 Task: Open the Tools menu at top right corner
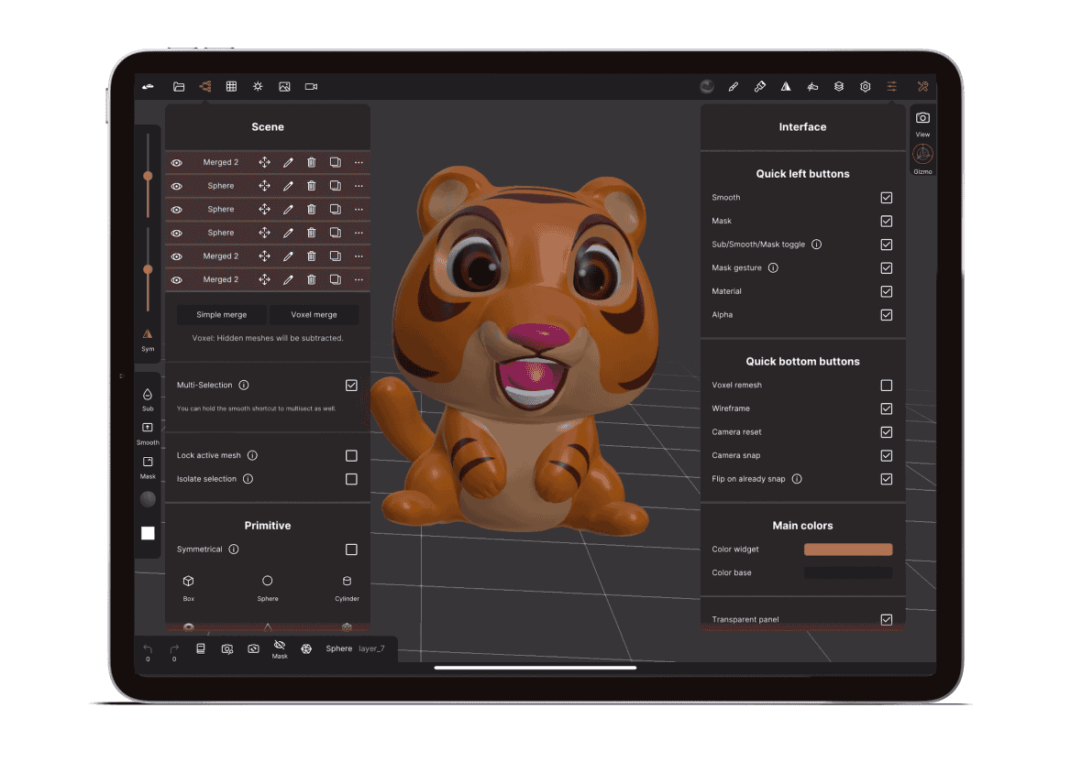pos(922,87)
